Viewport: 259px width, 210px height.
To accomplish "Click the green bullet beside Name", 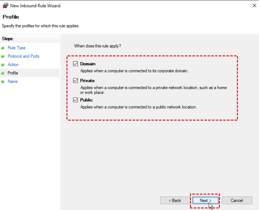I will point(3,82).
